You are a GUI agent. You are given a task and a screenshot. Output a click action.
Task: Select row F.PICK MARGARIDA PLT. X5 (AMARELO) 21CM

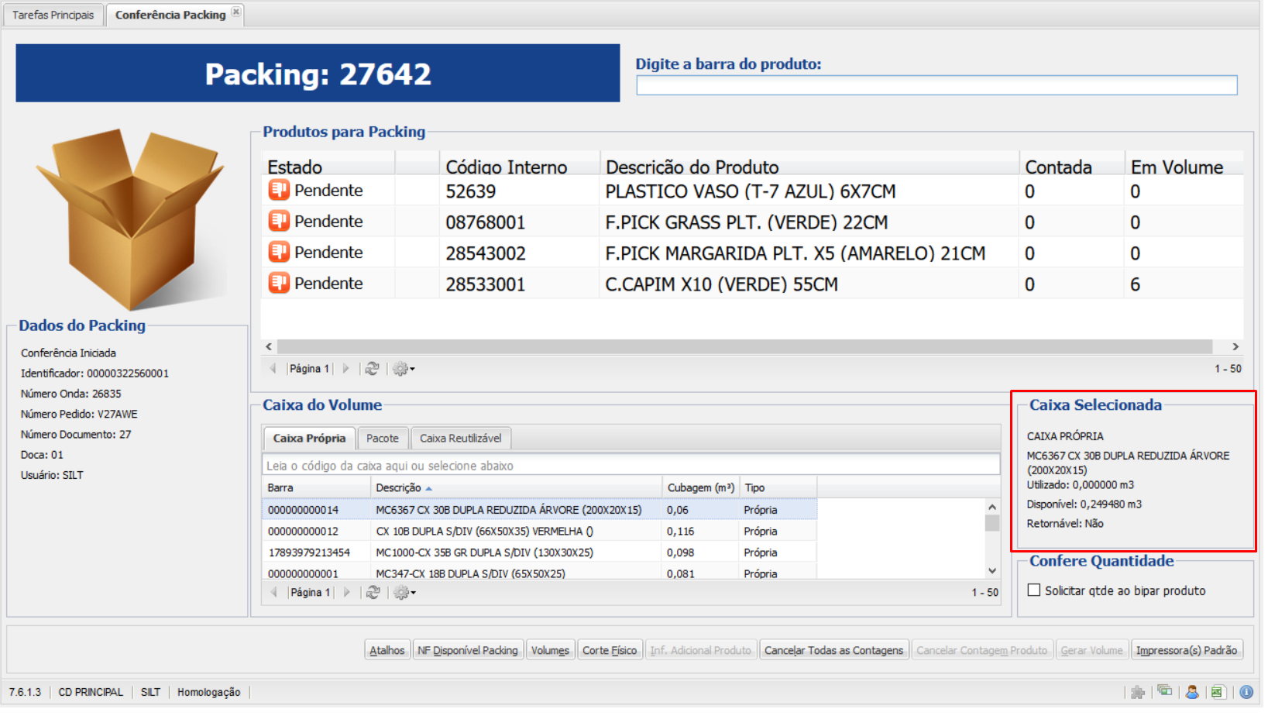pos(751,253)
